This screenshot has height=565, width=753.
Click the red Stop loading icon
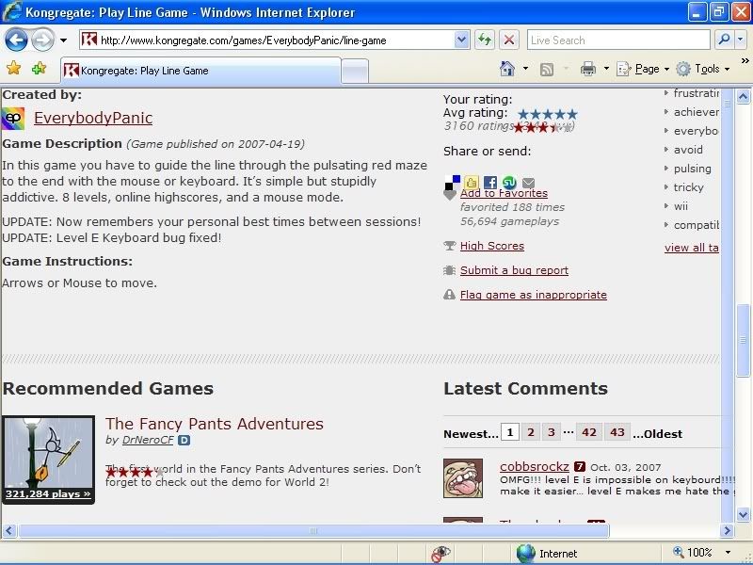point(509,40)
